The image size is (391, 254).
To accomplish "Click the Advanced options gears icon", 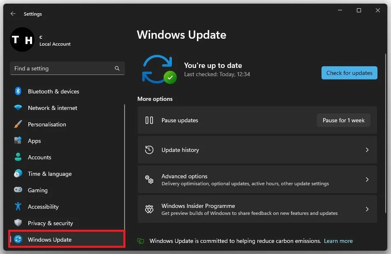I will point(149,179).
